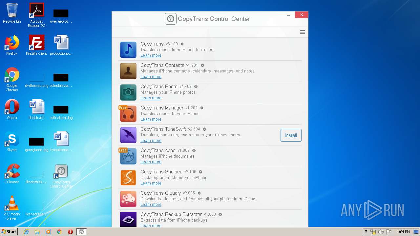The image size is (420, 236).
Task: Open the Action Center flag icon
Action: point(389,232)
